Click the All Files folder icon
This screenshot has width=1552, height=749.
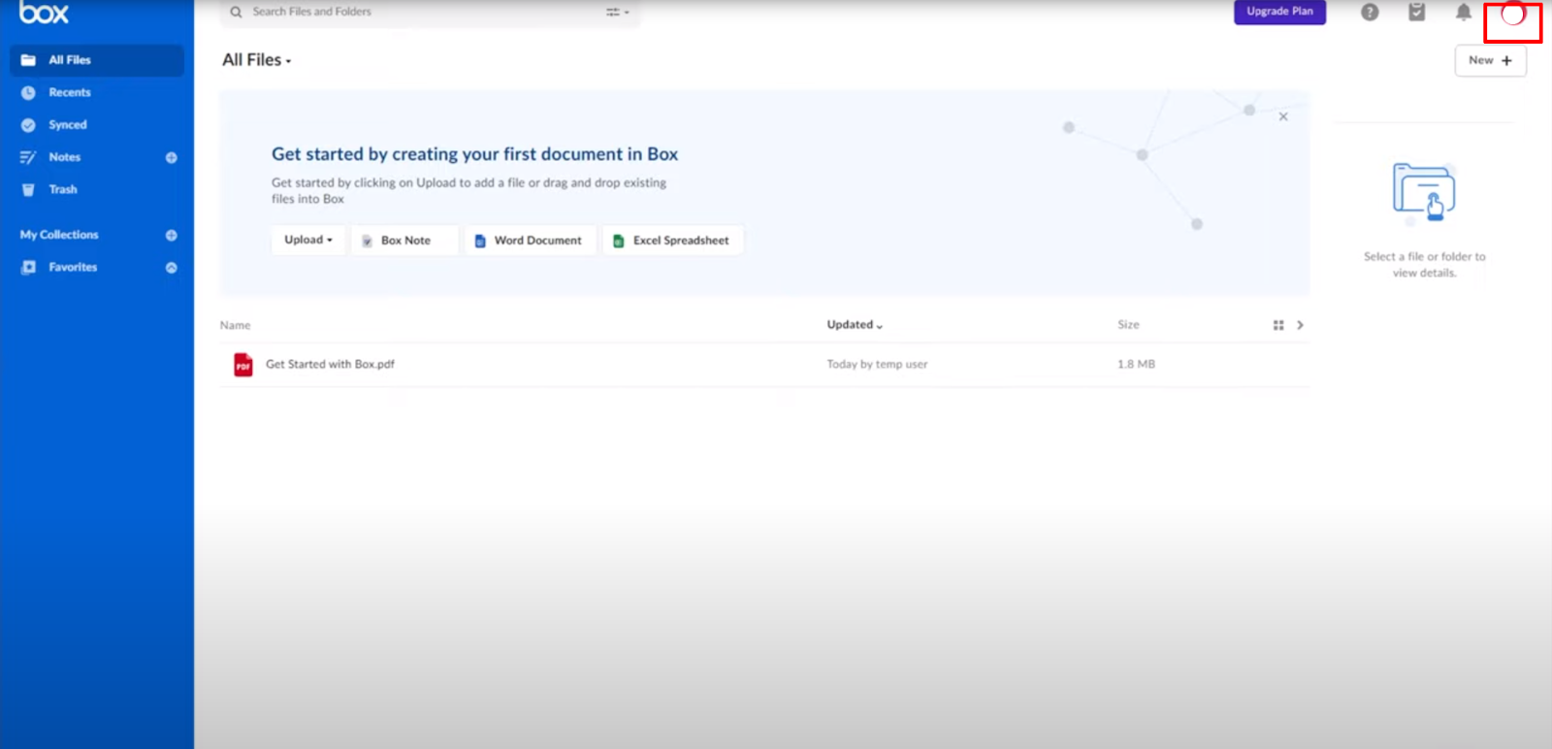pyautogui.click(x=28, y=60)
